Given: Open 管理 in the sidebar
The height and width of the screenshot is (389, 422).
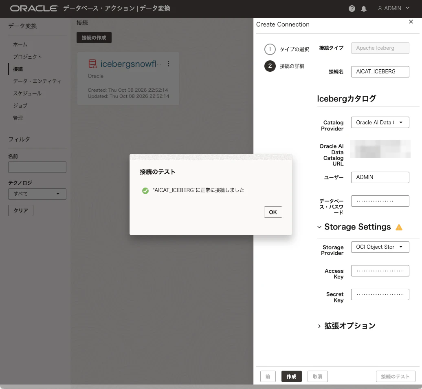Looking at the screenshot, I should click(x=18, y=118).
